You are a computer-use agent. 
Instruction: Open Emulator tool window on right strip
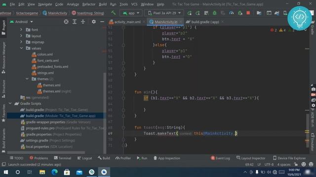pos(313,142)
